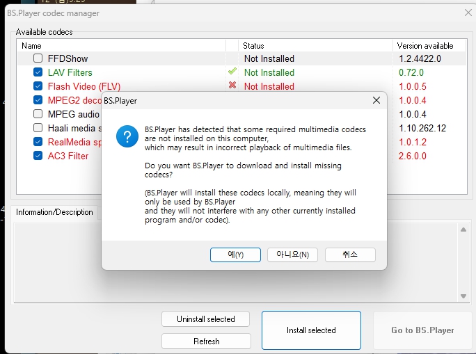Uncheck the MPEG2 decoder checkbox

point(38,99)
